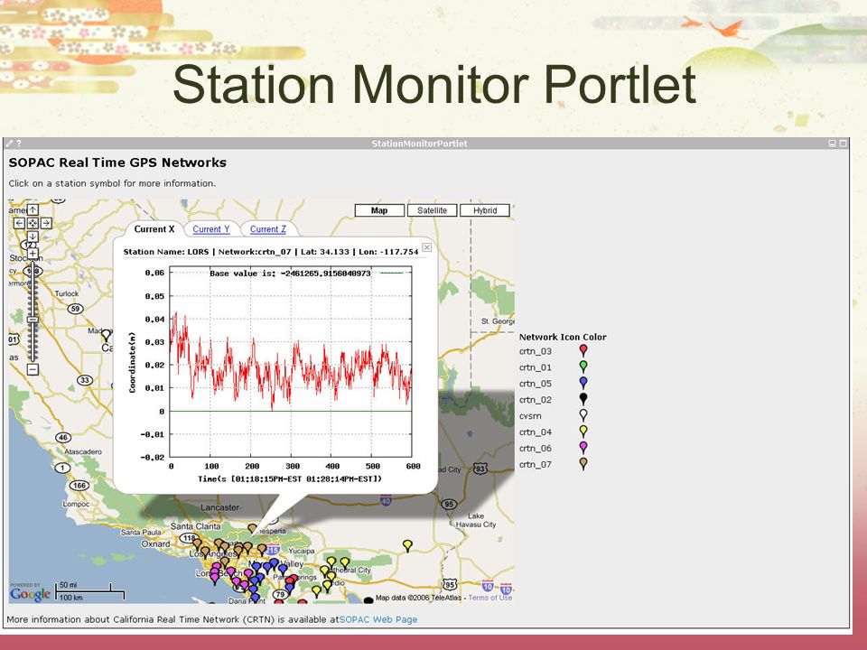Pan the map down with the arrow control
Viewport: 867px width, 650px height.
coord(33,237)
